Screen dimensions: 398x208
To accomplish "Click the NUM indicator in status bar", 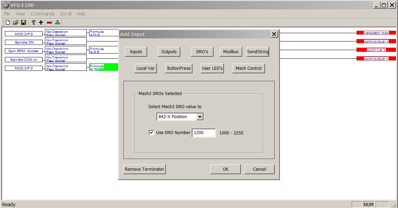I will pos(369,205).
